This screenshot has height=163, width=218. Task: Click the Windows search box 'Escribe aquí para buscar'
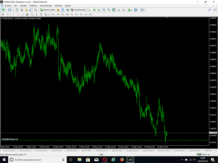click(x=38, y=160)
